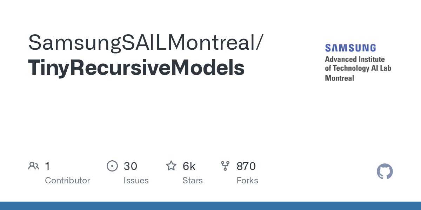Select the Stars label

(x=193, y=181)
